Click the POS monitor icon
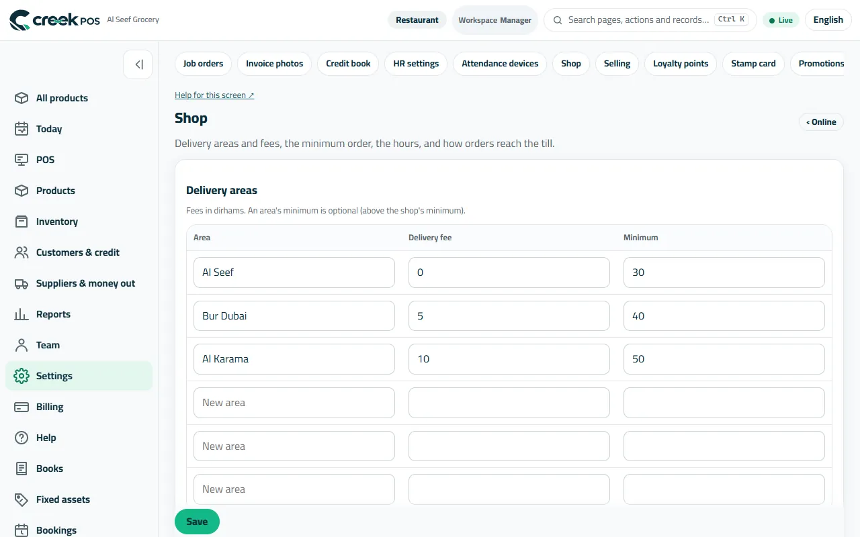 [x=21, y=160]
